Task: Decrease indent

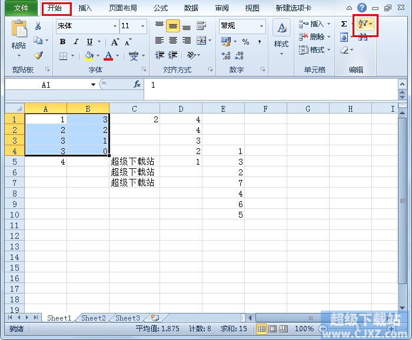Action: (160, 55)
